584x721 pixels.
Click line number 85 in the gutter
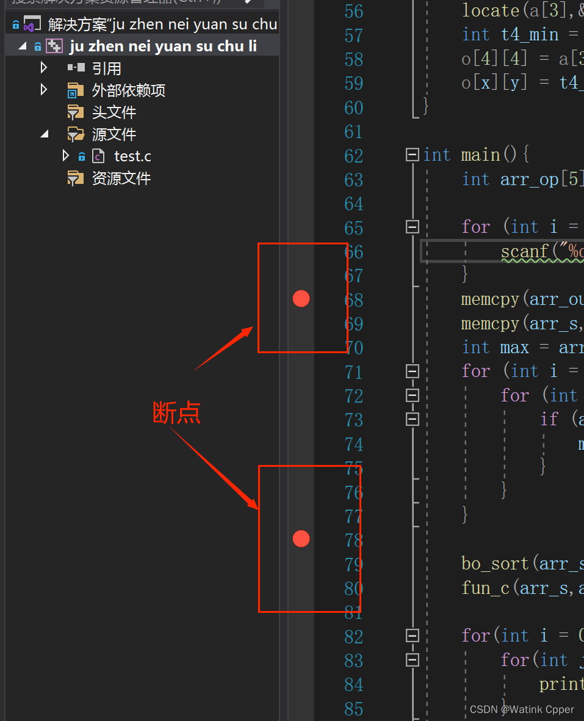(x=353, y=709)
